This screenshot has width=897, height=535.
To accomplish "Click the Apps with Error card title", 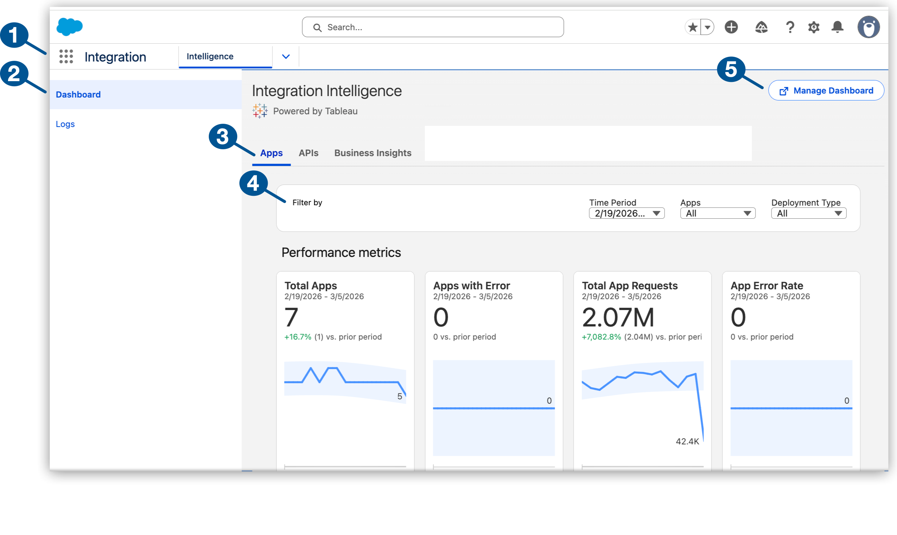I will 471,286.
